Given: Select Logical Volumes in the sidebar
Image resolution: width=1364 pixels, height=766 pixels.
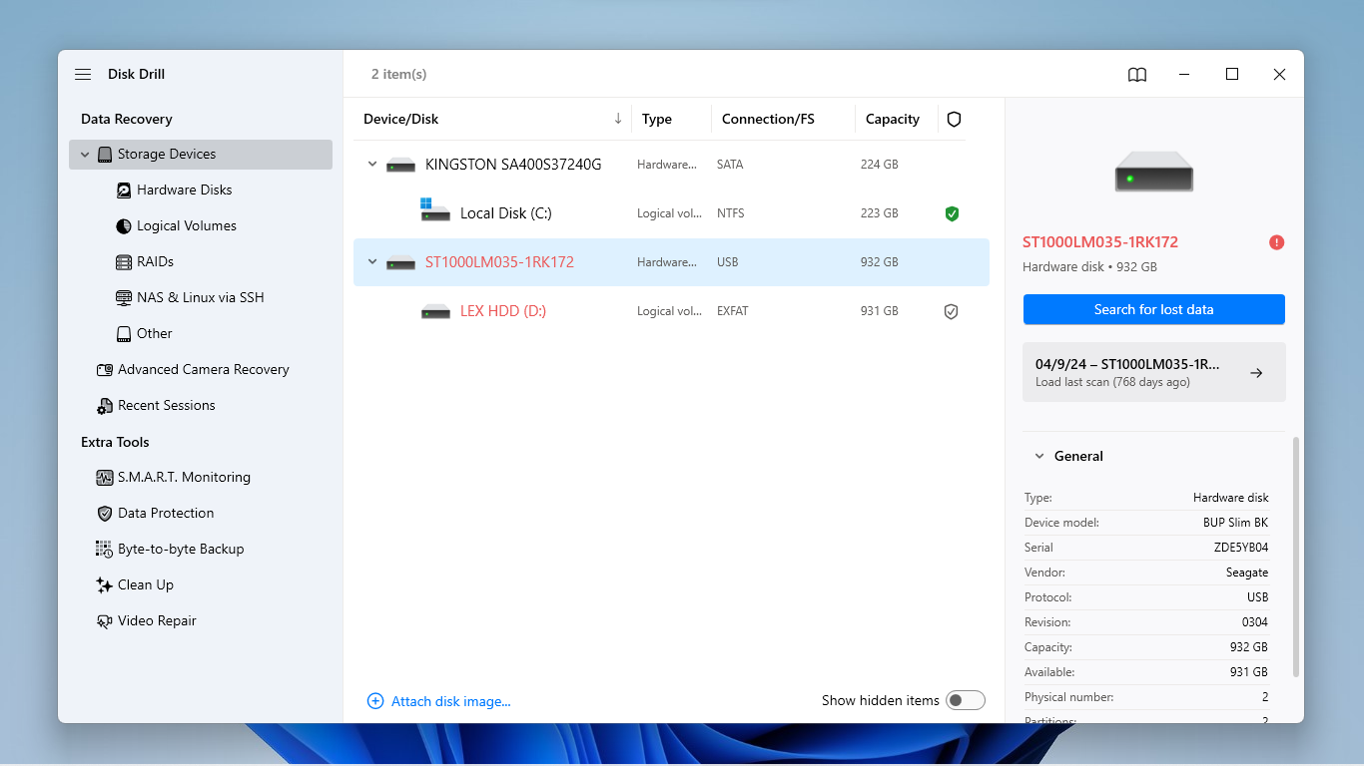Looking at the screenshot, I should coord(187,226).
